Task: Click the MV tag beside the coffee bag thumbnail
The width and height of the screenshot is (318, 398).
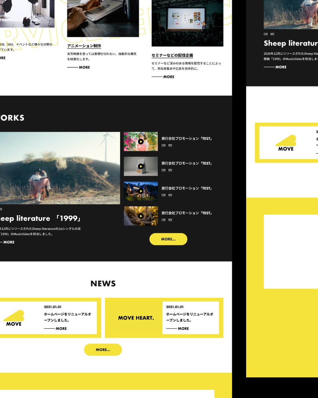Action: (170, 170)
